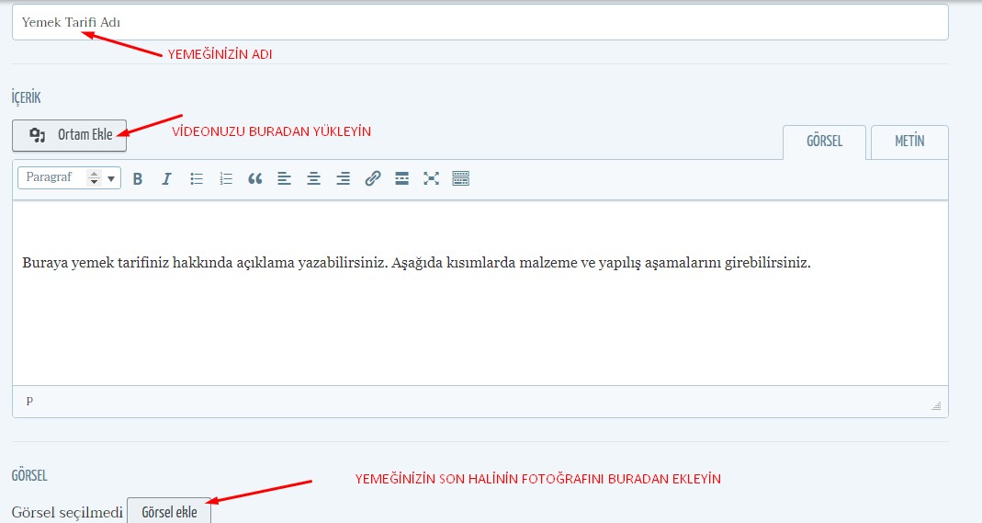Switch to the METİN editor tab

coord(909,142)
